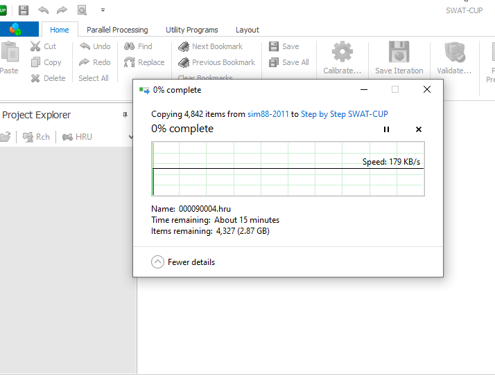The height and width of the screenshot is (375, 495).
Task: Click the copy speed graph
Action: click(288, 169)
